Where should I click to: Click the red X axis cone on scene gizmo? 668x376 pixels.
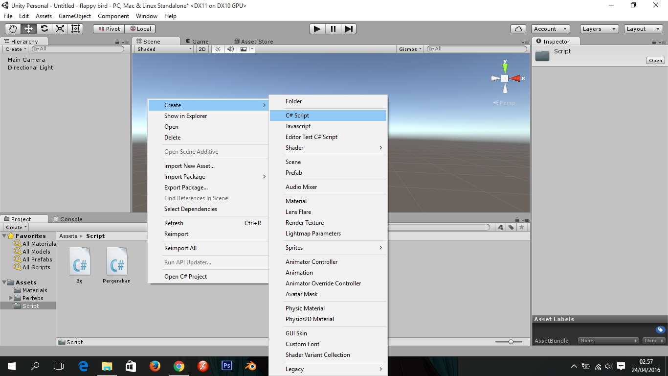(516, 78)
